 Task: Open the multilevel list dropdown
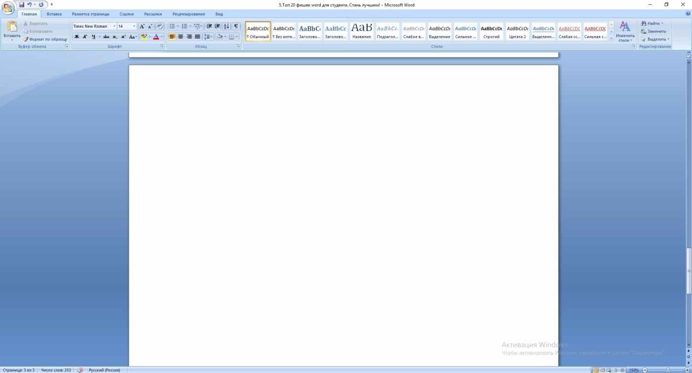coord(202,26)
